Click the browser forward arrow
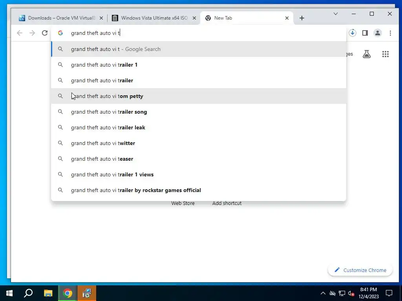The width and height of the screenshot is (402, 301). click(32, 33)
